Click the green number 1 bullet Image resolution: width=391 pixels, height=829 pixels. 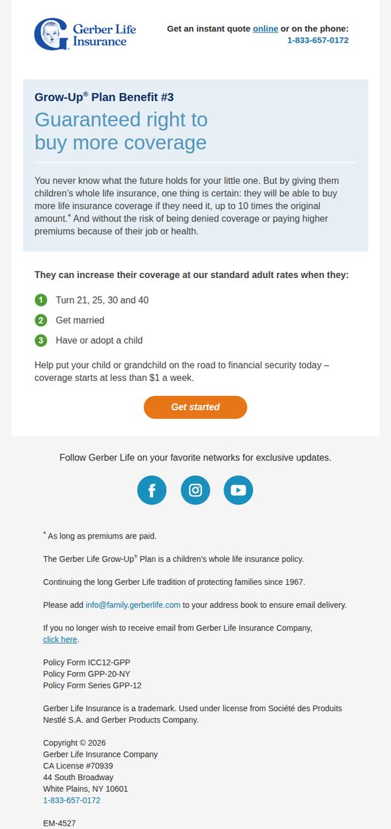pos(41,300)
